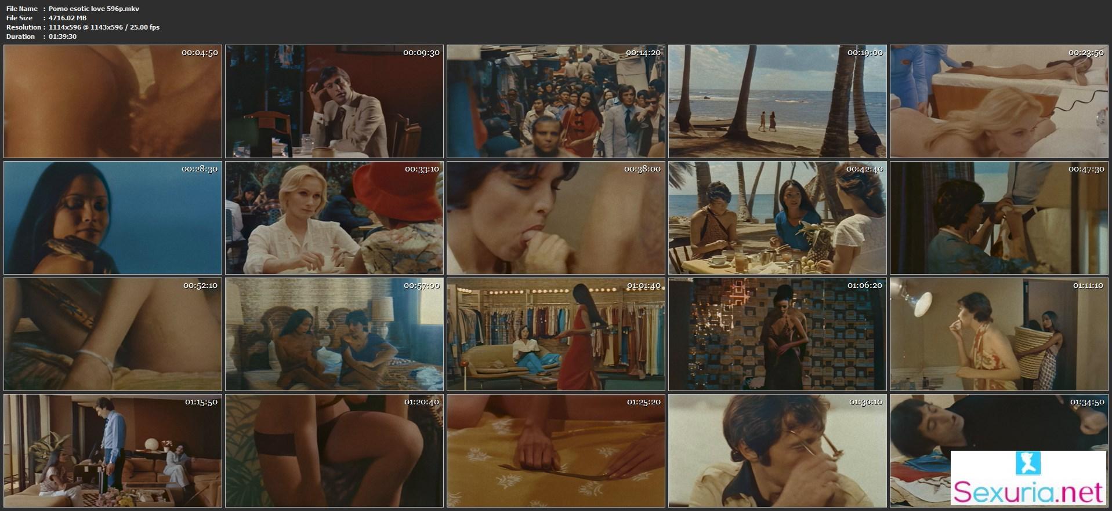Select the patterned wall frame at 01:06:20
Screen dimensions: 1112x511
pyautogui.click(x=777, y=334)
